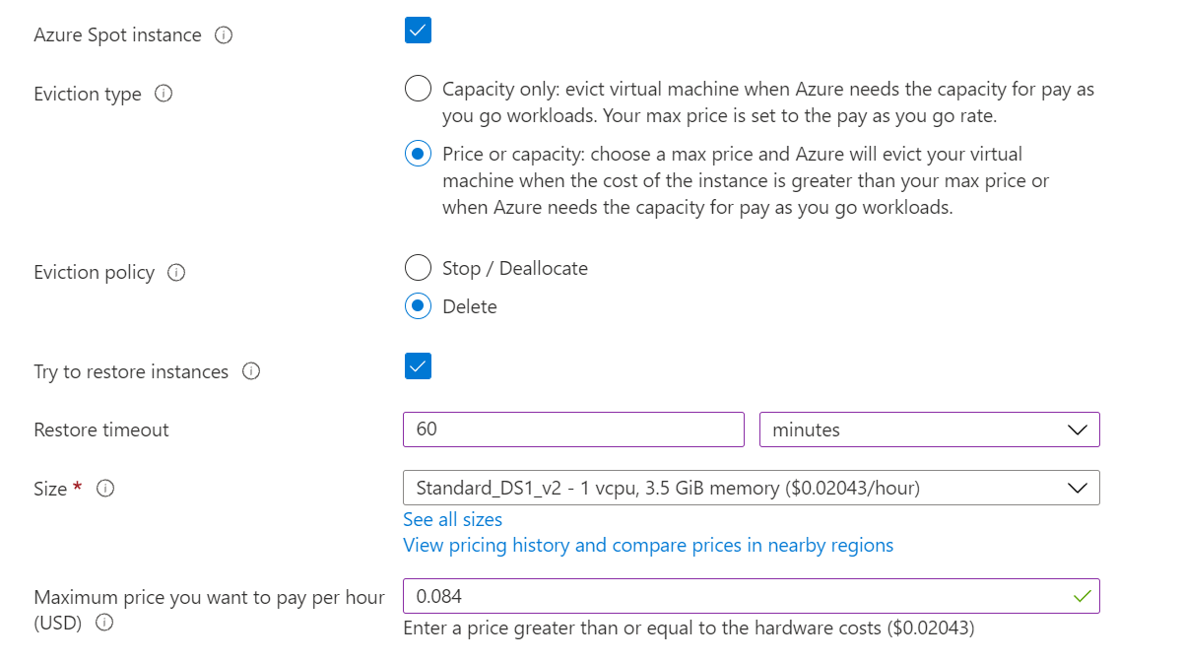
Task: Uncheck the Azure Spot instance checkbox
Action: (x=417, y=31)
